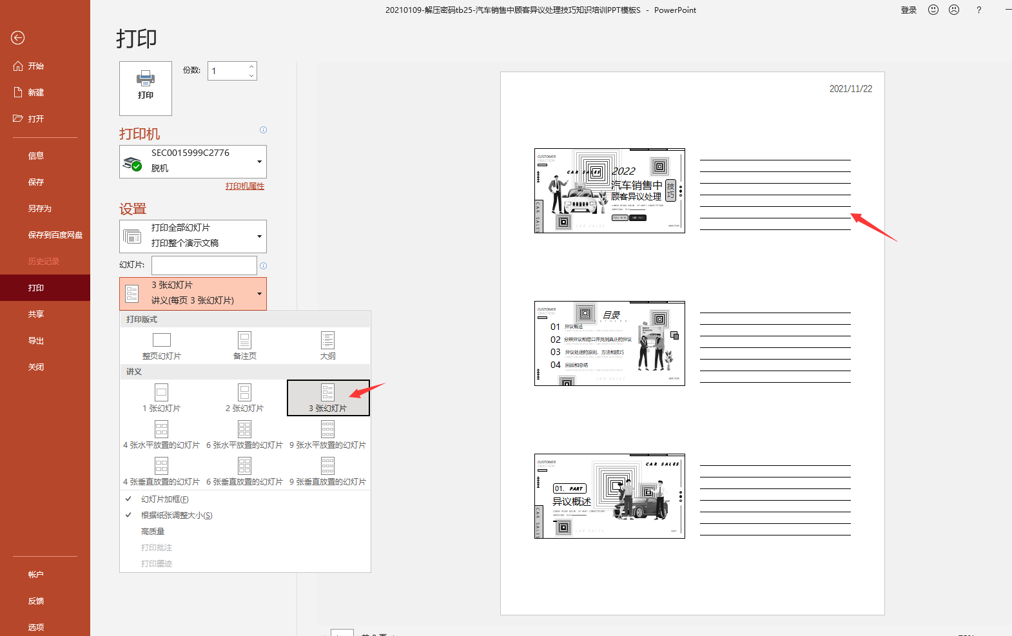Screen dimensions: 1012x636
Task: Choose 6 slides horizontal handout layout
Action: coord(245,435)
